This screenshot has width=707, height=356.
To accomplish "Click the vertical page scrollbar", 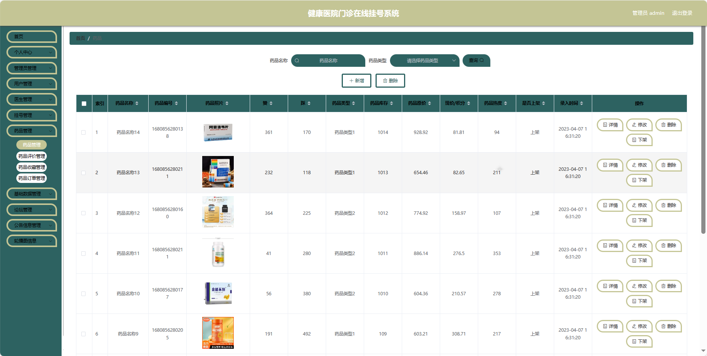I will 703,129.
